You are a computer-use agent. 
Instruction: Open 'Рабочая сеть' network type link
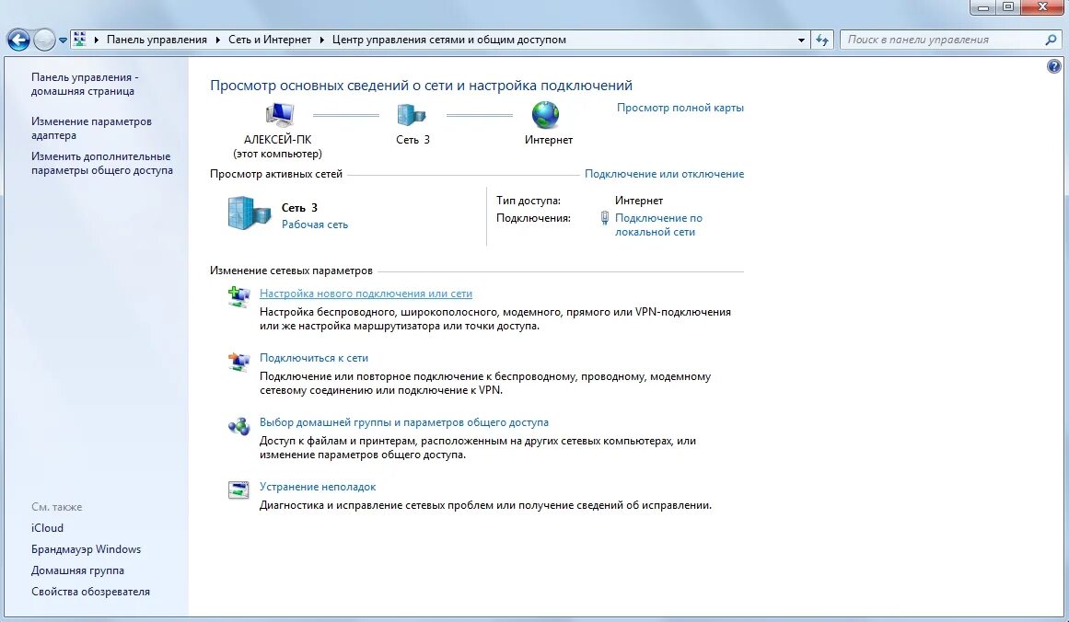coord(315,225)
